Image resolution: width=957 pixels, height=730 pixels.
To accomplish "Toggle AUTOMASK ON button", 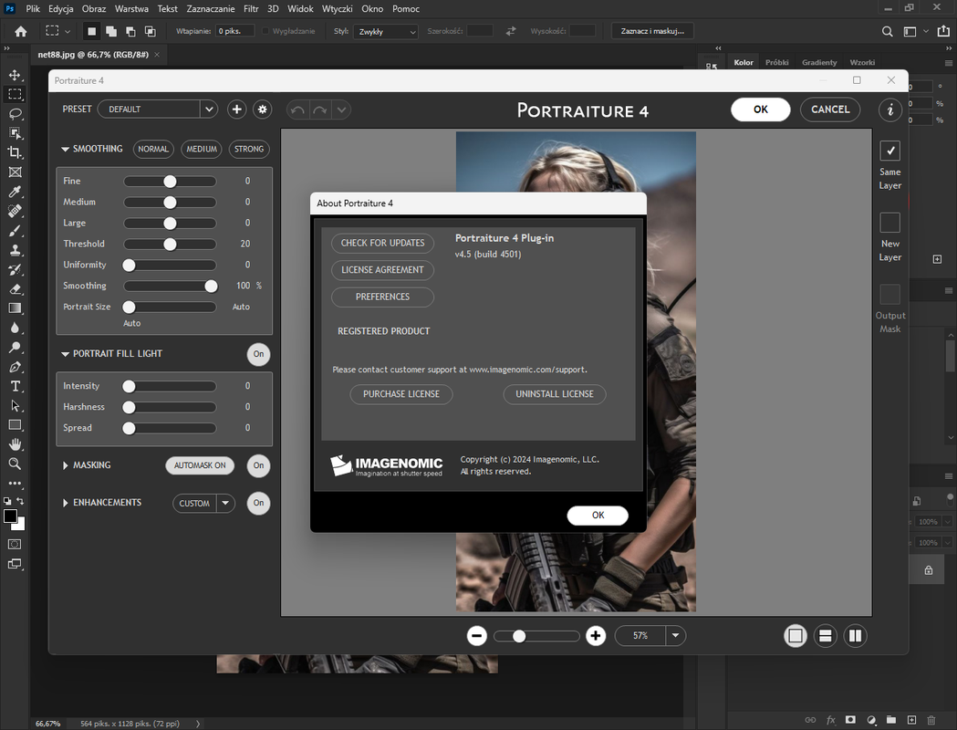I will [200, 465].
